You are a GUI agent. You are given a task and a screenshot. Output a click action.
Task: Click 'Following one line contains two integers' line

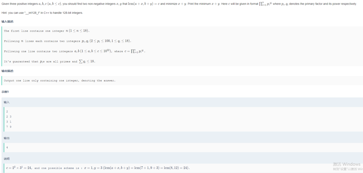[75, 51]
